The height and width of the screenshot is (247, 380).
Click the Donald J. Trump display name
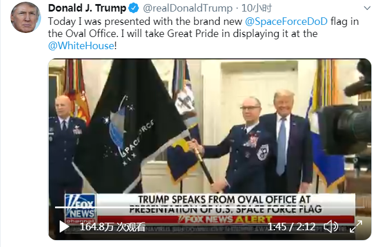(x=87, y=8)
